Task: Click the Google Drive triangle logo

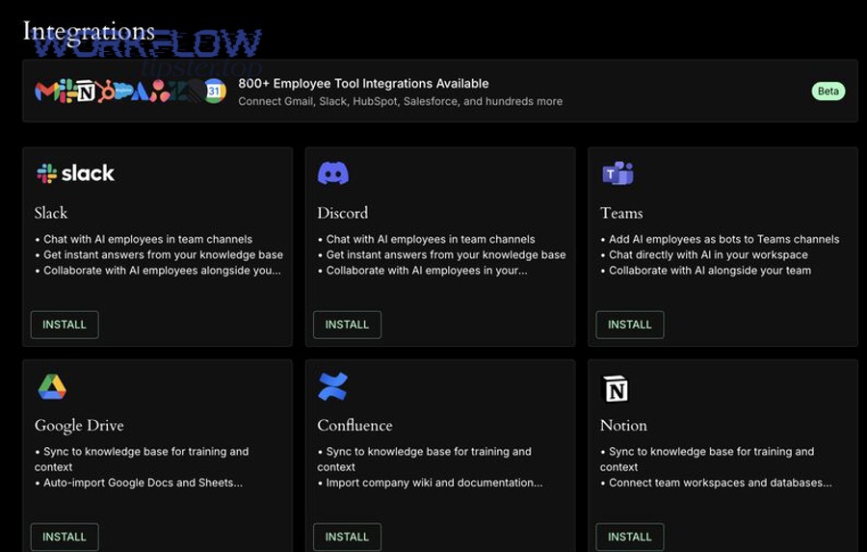Action: (52, 386)
